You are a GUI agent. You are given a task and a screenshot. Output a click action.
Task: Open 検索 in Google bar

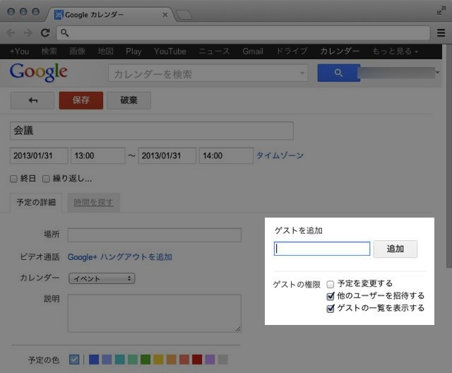coord(49,52)
